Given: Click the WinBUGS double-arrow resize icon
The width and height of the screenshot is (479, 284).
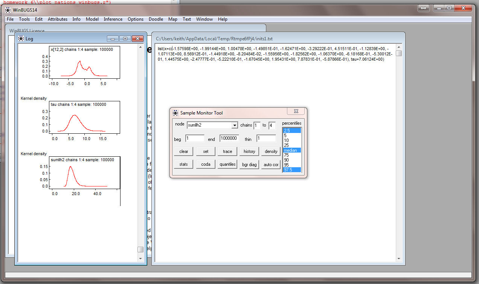Looking at the screenshot, I should point(423,8).
